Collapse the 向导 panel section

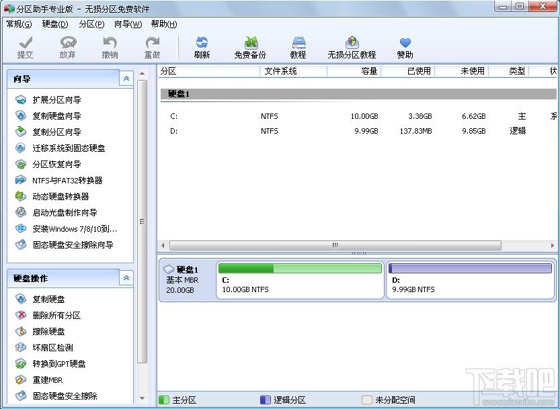(x=126, y=79)
